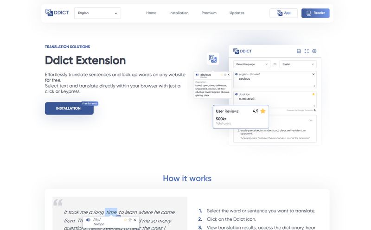Click the 'Free Forever' badge
This screenshot has width=371, height=230.
point(90,104)
